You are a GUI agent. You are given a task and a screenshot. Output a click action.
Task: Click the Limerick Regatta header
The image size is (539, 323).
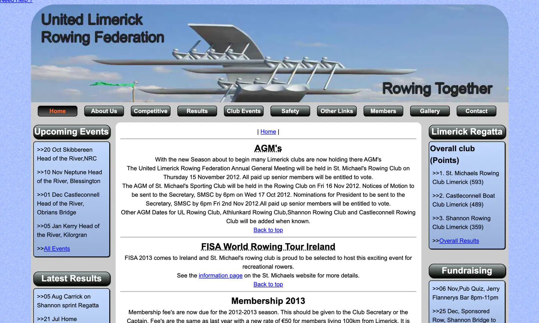[x=467, y=132]
